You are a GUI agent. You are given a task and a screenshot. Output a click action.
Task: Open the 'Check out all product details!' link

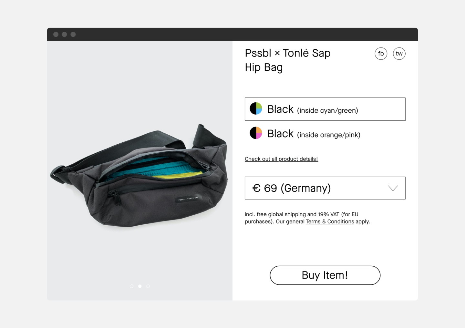[281, 159]
